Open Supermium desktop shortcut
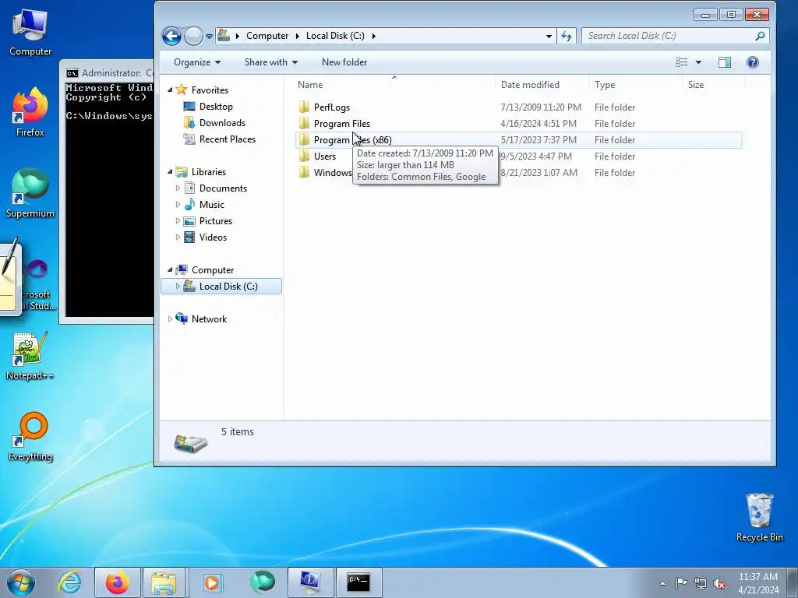This screenshot has width=798, height=598. coord(30,194)
